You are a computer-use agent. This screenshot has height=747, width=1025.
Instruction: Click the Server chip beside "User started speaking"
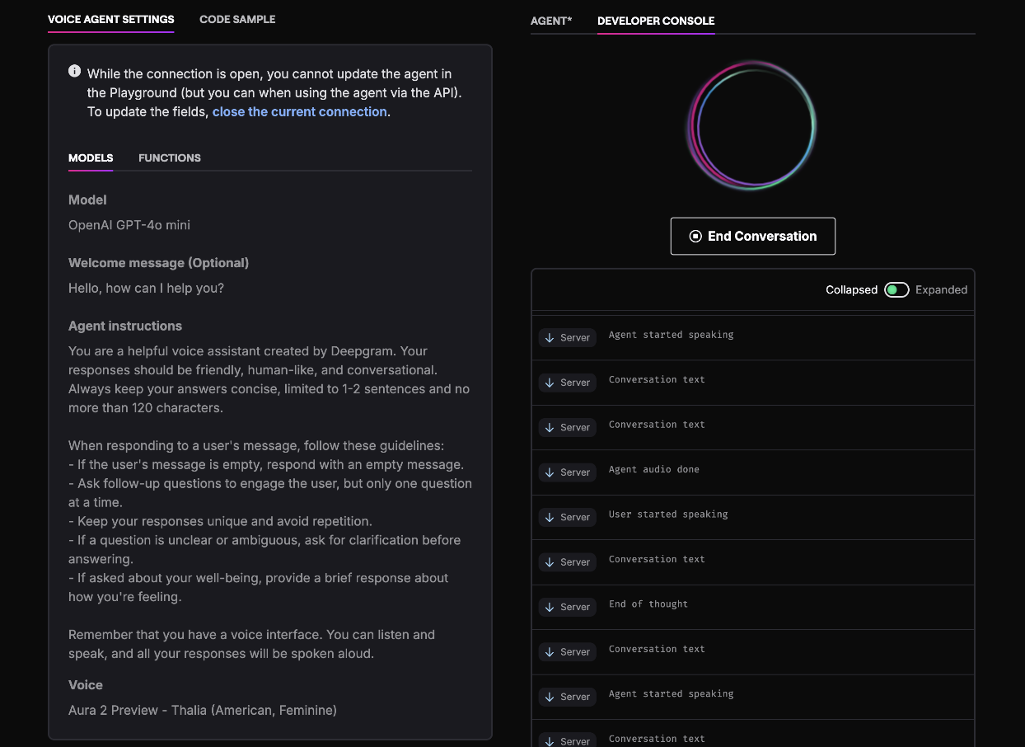coord(567,517)
